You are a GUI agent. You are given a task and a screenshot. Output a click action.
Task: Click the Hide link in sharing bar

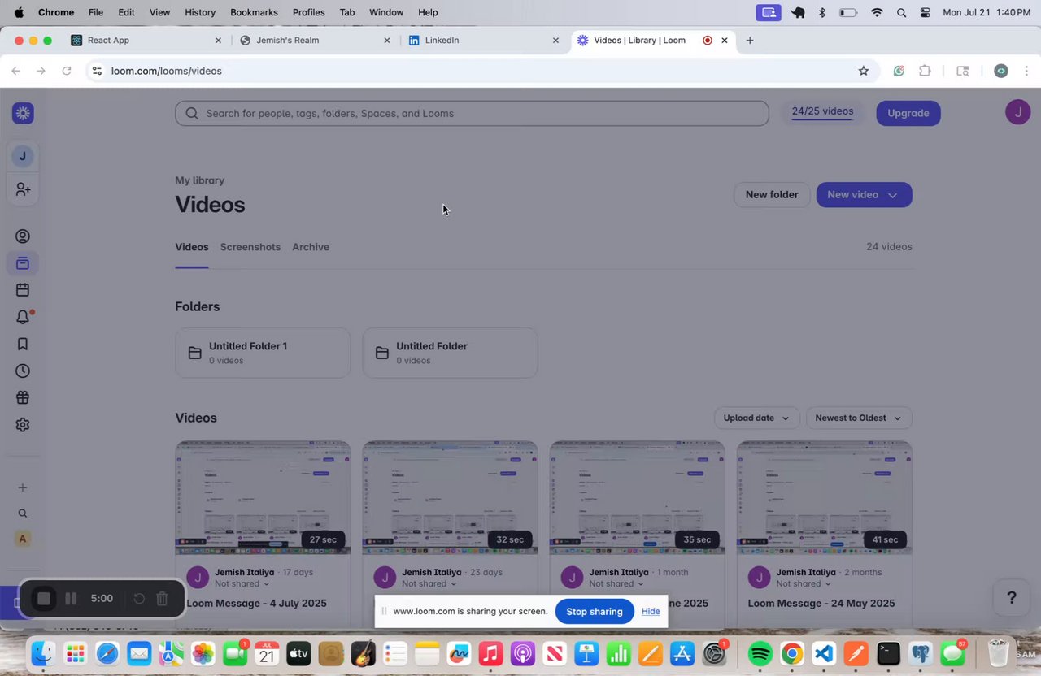(x=651, y=612)
